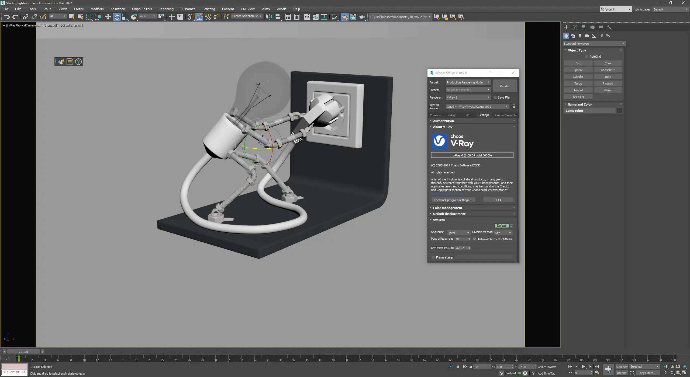Expand the Color management rollout
Viewport: 690px width, 377px height.
click(x=447, y=208)
